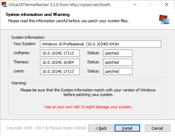Click the copyright Manuel Hoefs text
The width and height of the screenshot is (175, 136).
(x=45, y=128)
